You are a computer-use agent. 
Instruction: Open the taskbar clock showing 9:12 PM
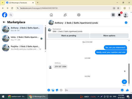pos(121,97)
